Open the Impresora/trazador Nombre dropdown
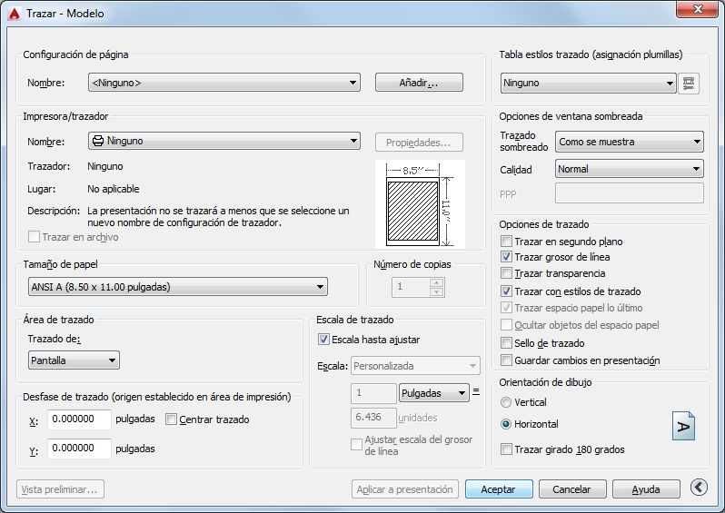Screen dimensions: 725x513 click(x=224, y=141)
